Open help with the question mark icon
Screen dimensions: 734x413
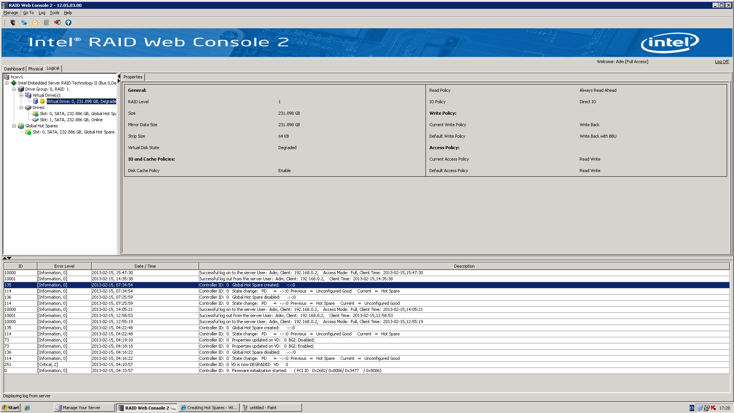tap(68, 23)
